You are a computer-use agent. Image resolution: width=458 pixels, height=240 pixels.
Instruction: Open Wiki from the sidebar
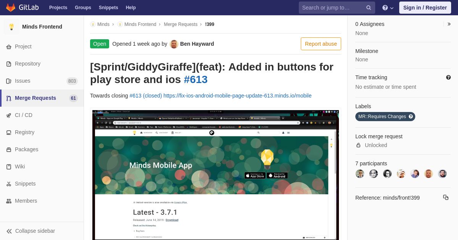(42, 166)
